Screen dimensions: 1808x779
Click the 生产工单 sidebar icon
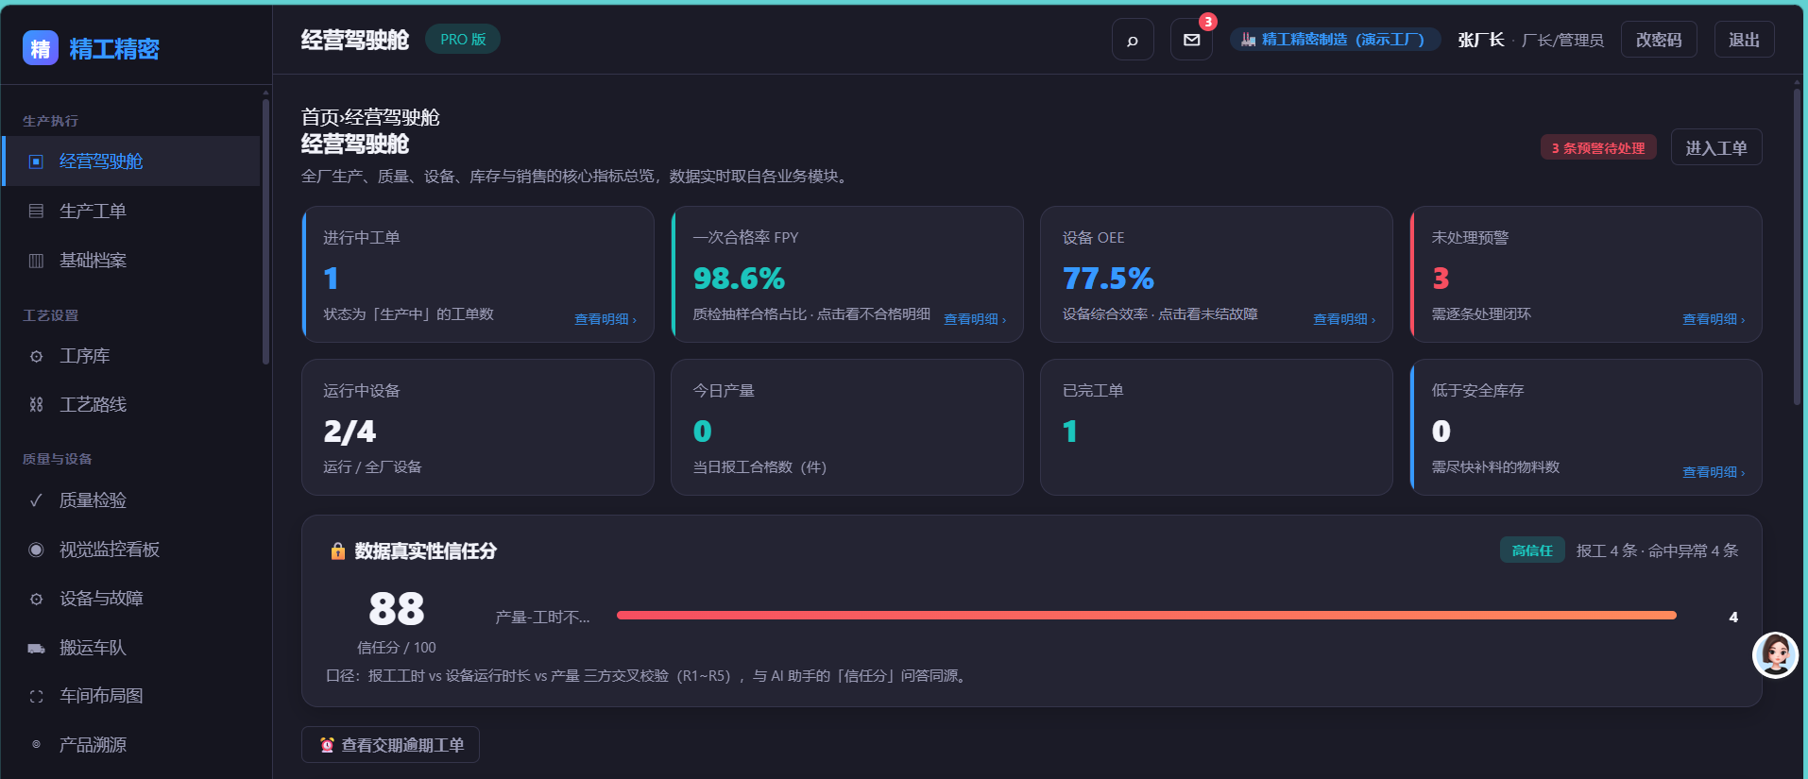(x=36, y=211)
